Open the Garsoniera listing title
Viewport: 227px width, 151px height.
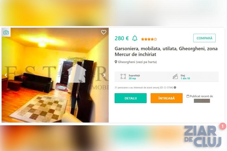point(166,51)
